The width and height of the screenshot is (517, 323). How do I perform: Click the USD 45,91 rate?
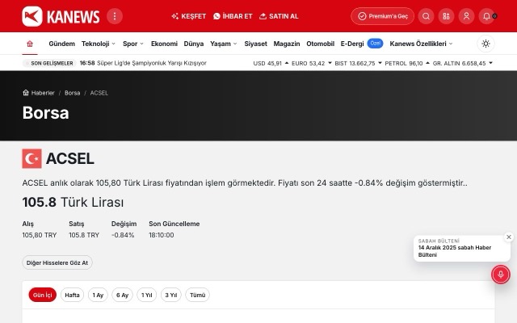point(271,63)
